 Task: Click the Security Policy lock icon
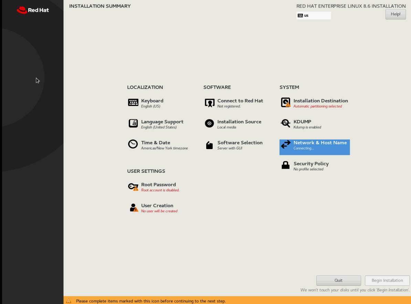click(285, 165)
